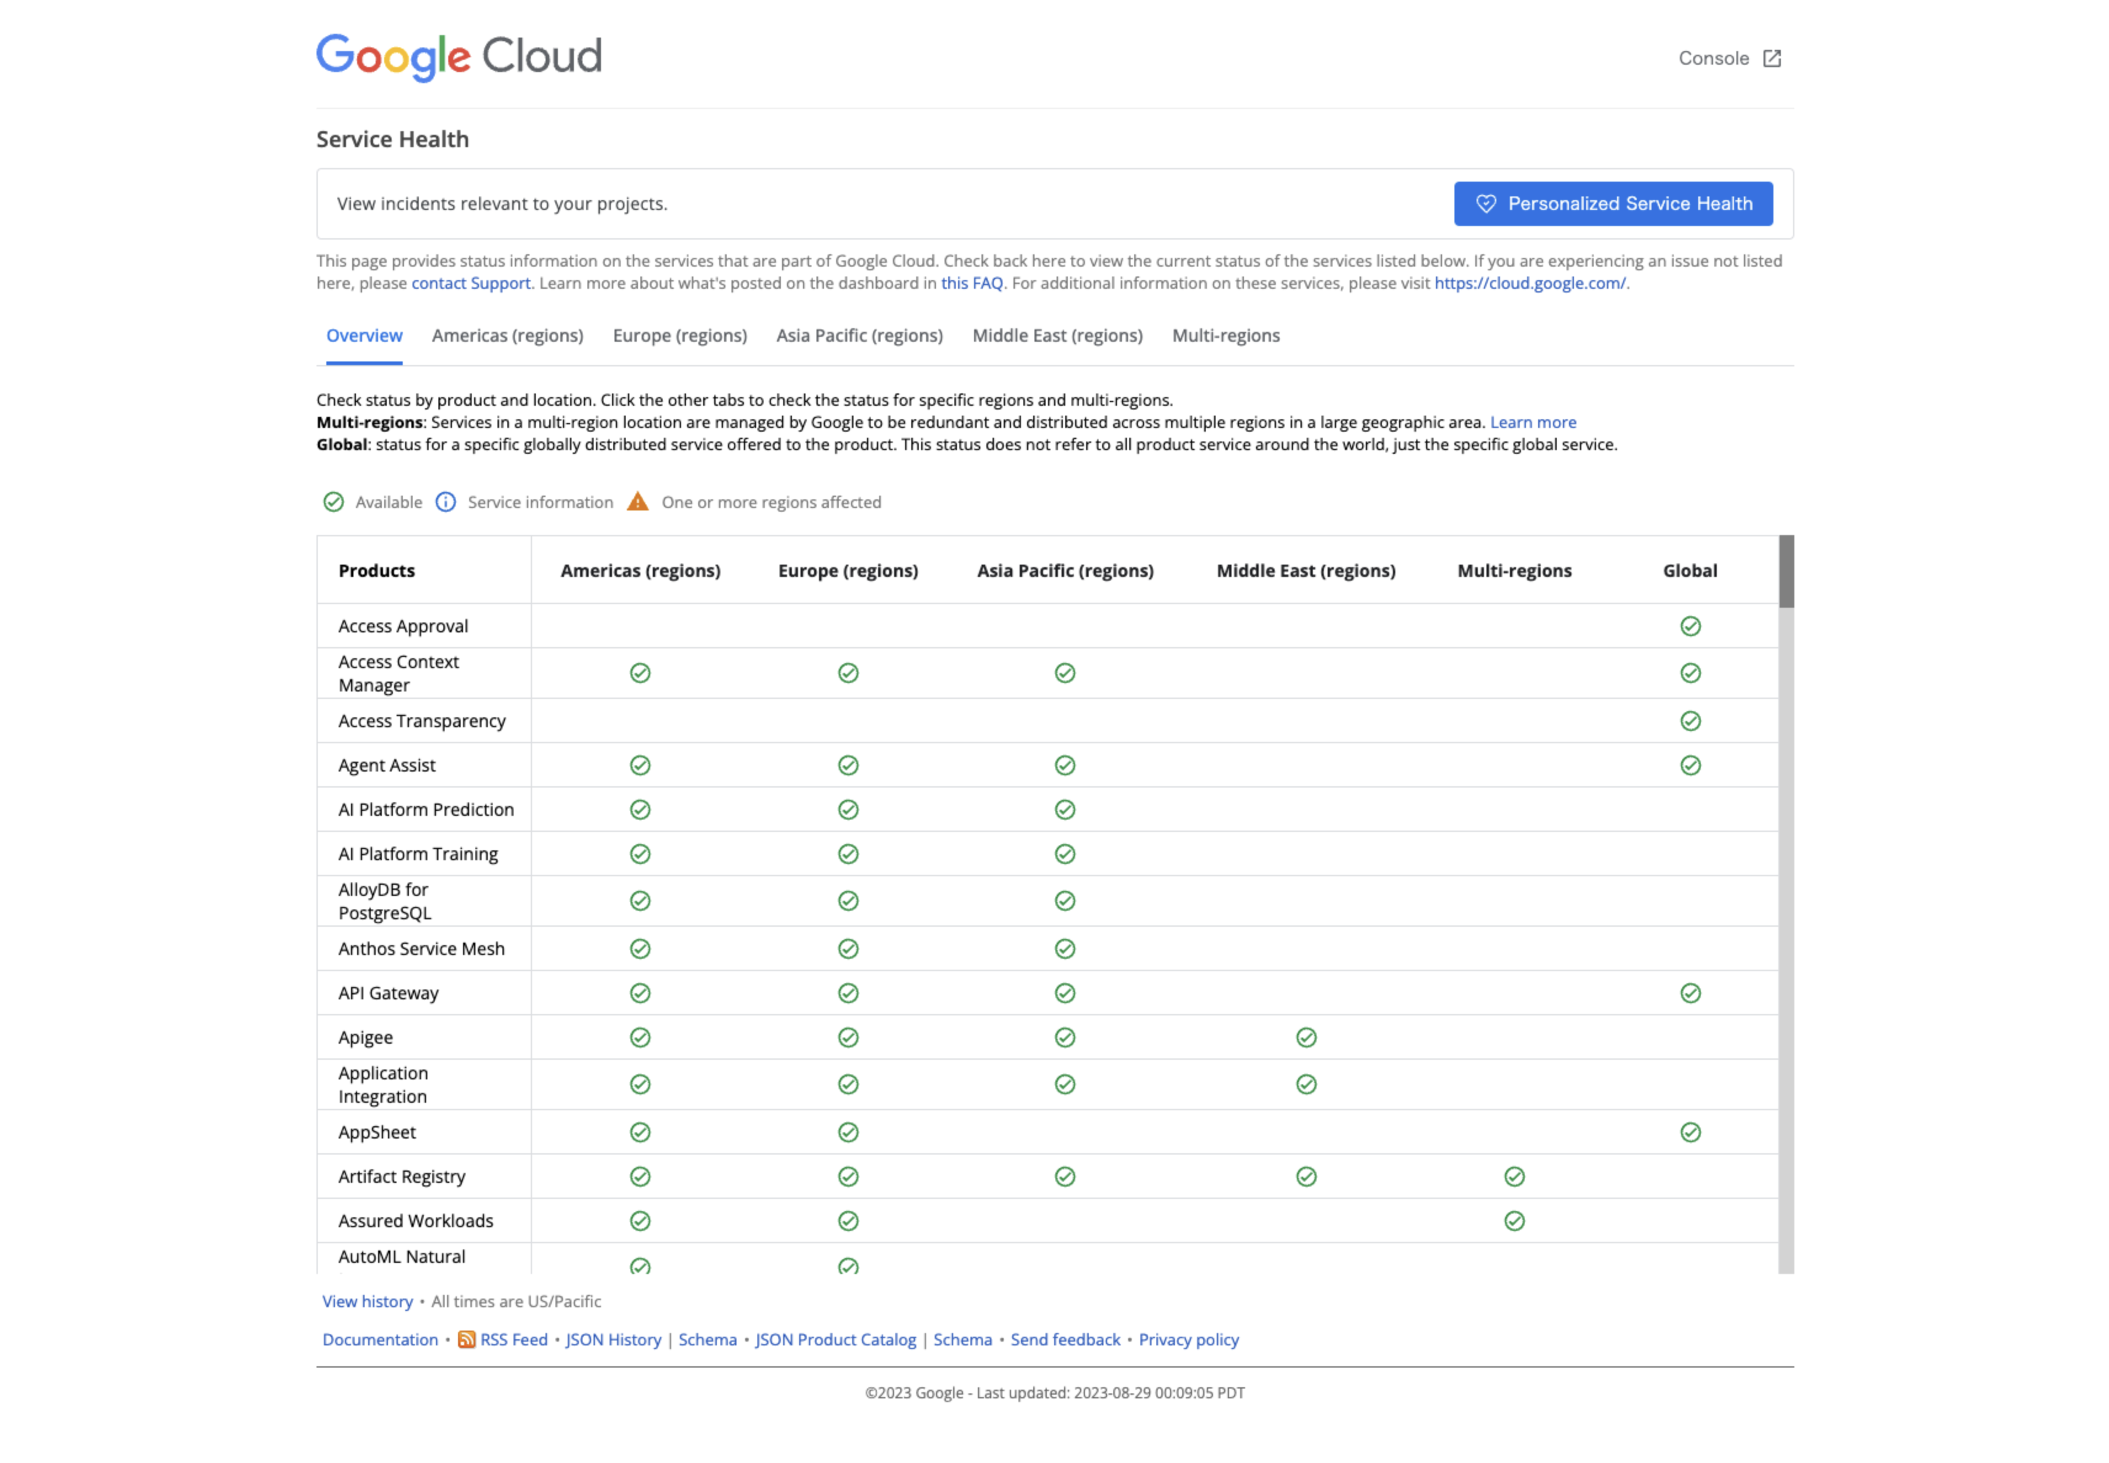The width and height of the screenshot is (2109, 1463).
Task: Click Access Context Manager Europe checkmark
Action: pos(848,673)
